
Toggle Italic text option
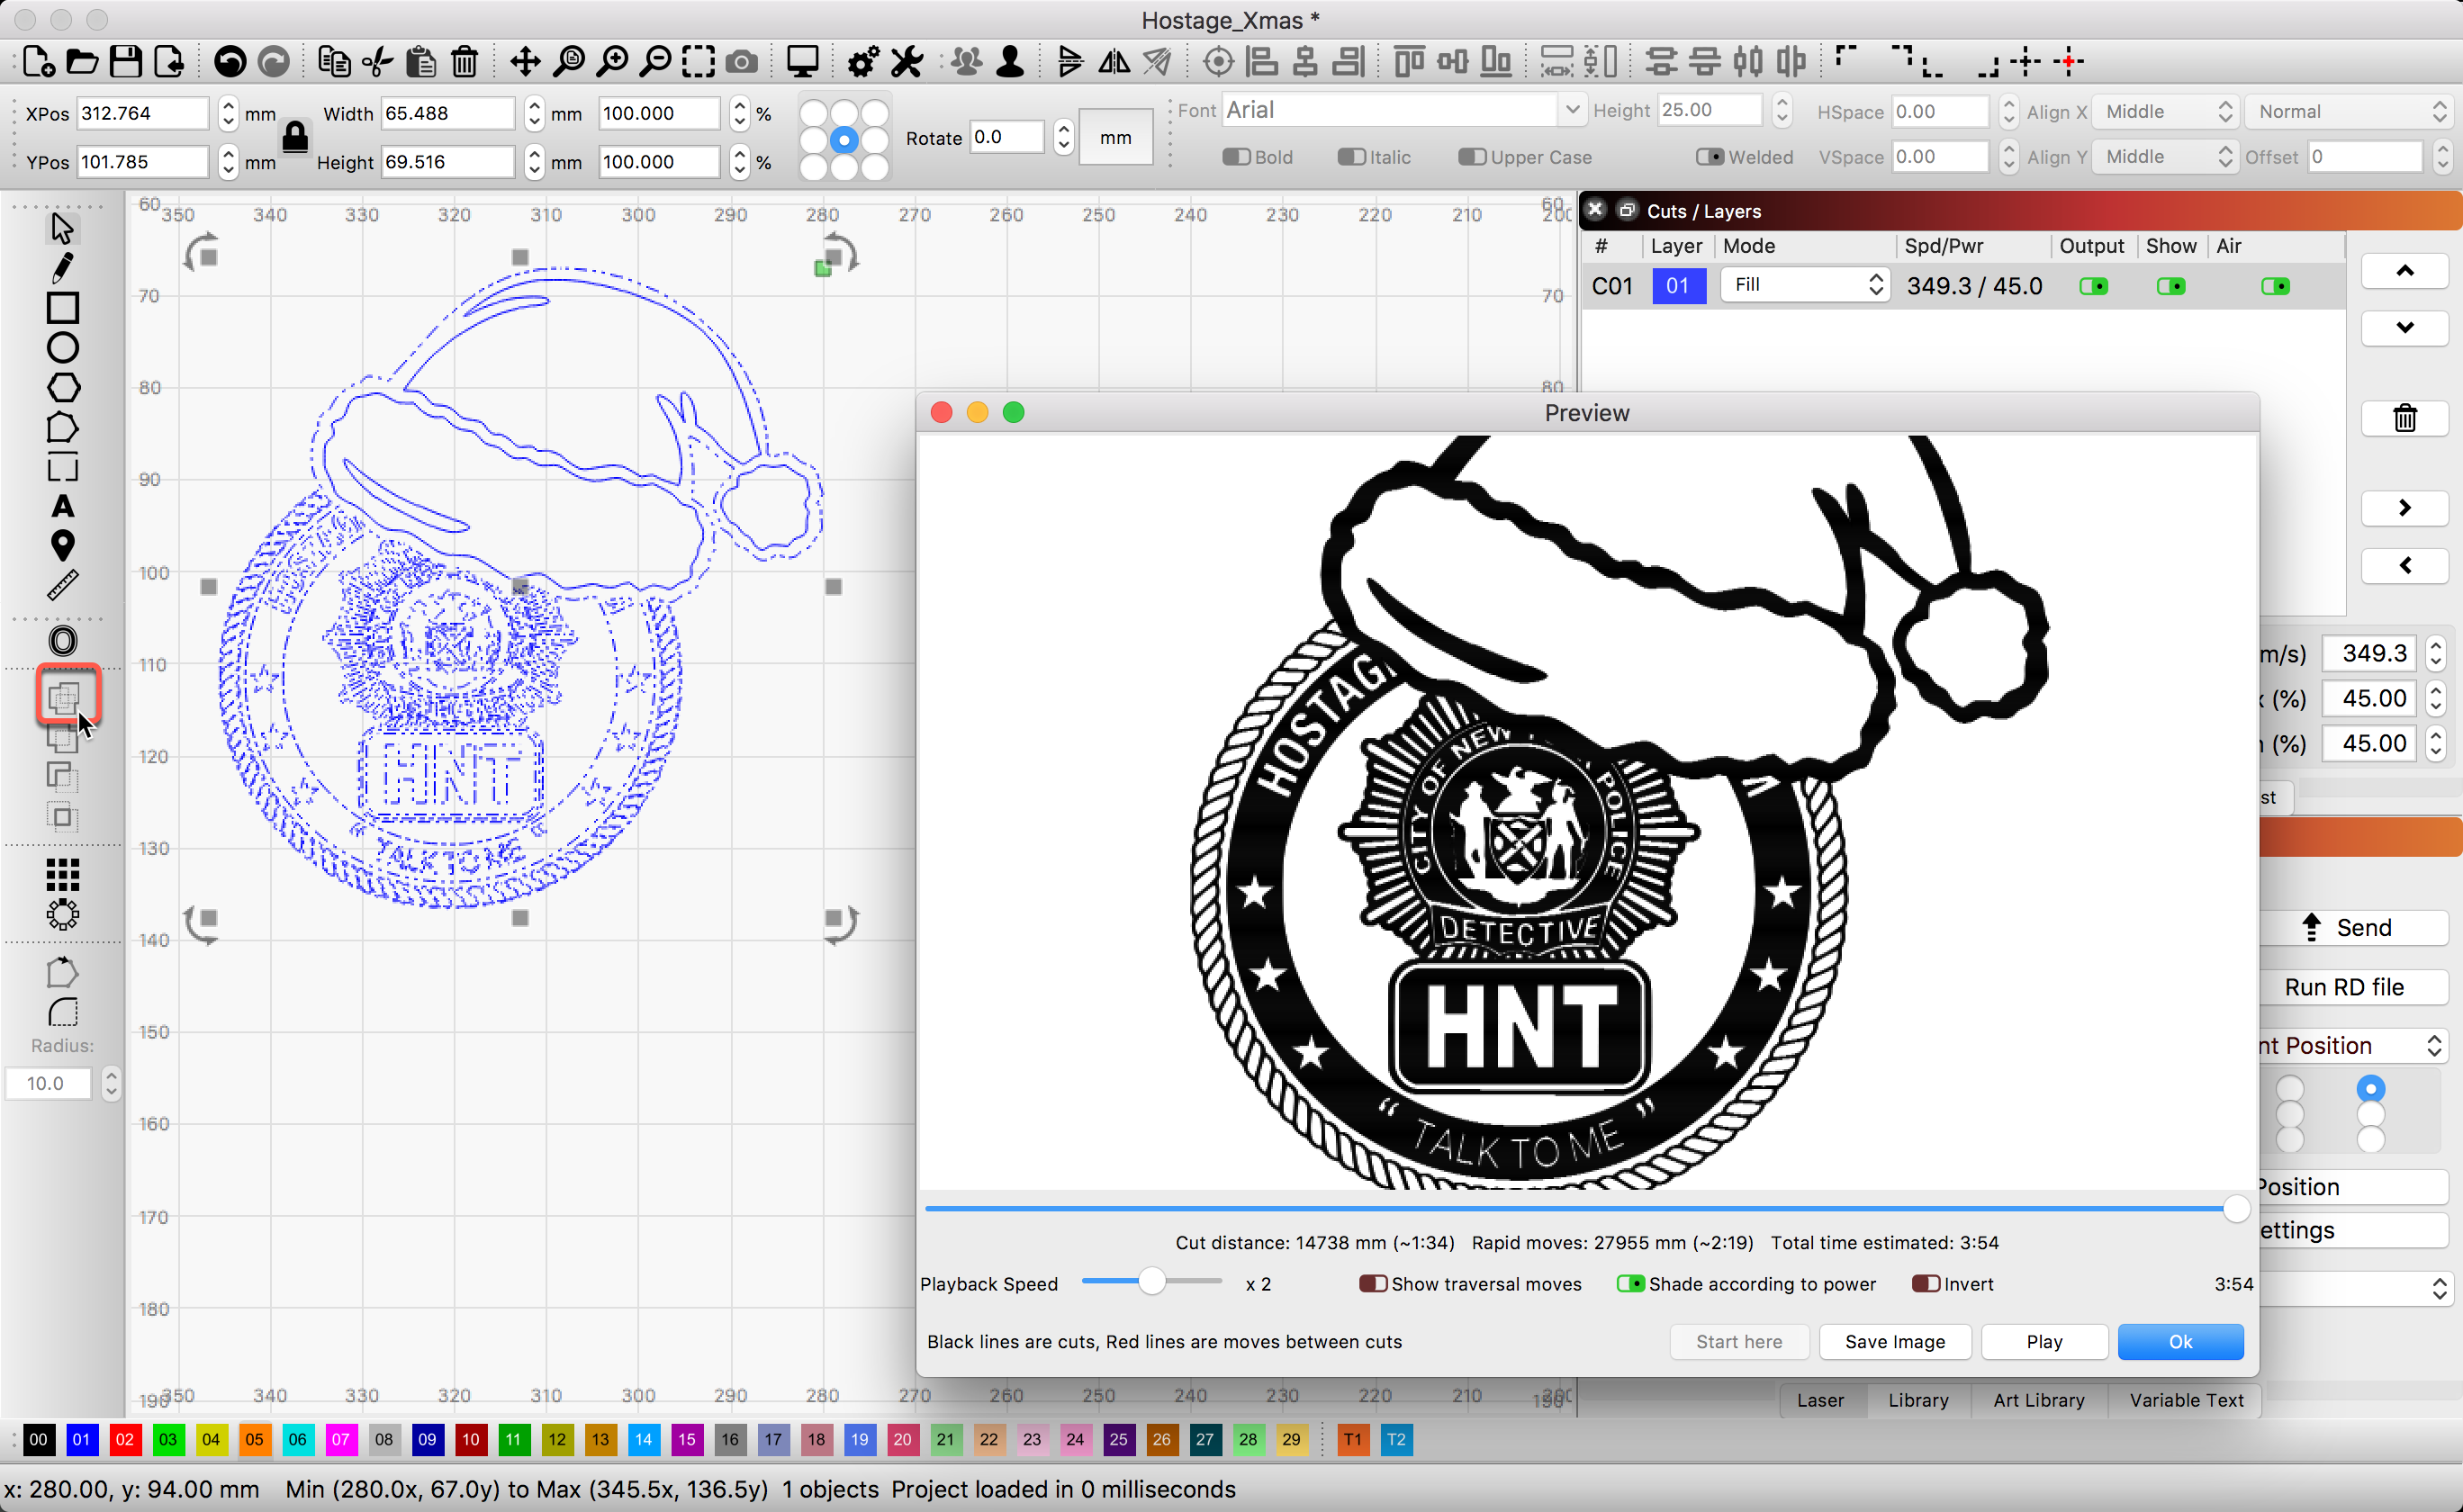[1352, 157]
